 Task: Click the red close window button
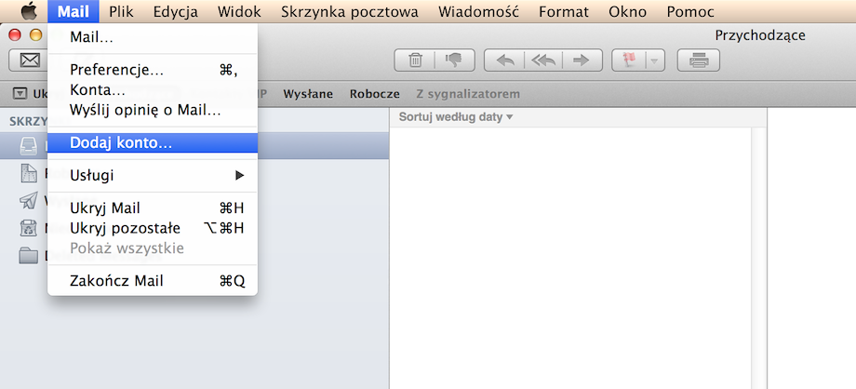click(15, 35)
